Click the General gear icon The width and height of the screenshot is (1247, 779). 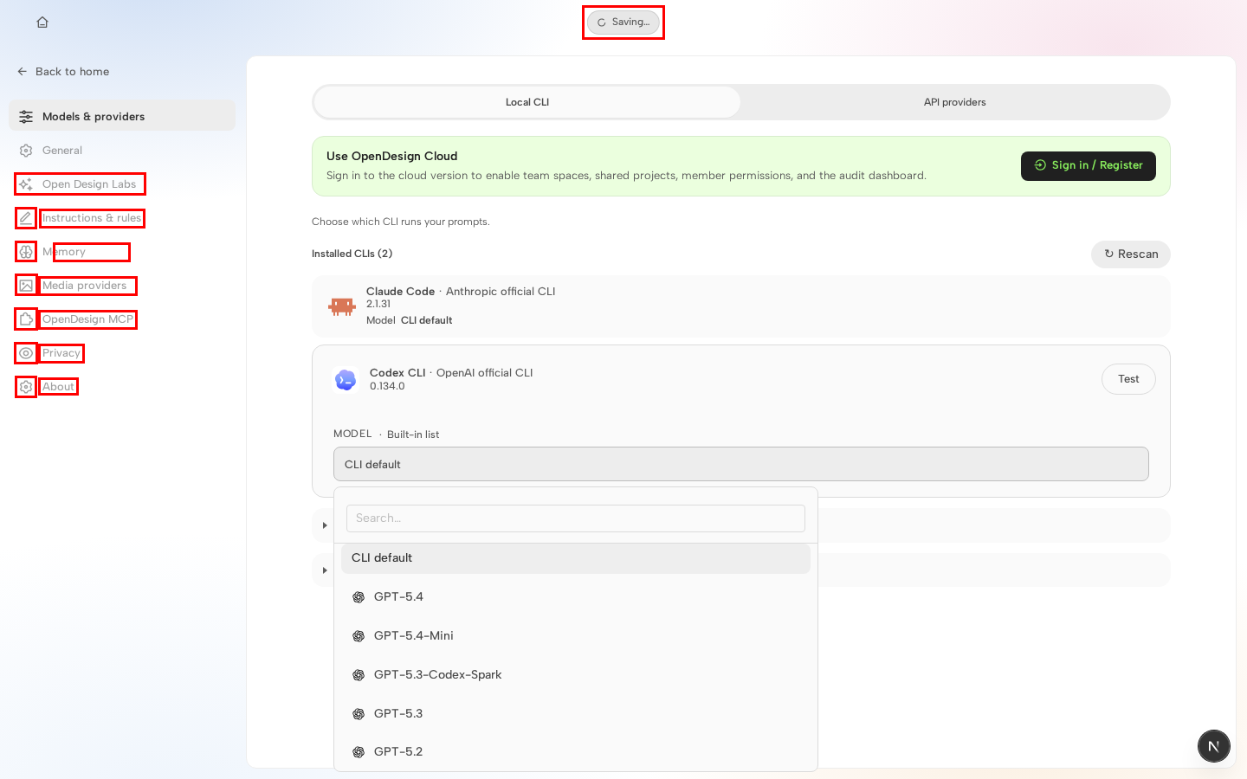point(26,151)
